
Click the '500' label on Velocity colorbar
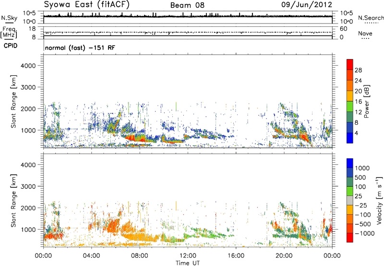click(x=360, y=177)
